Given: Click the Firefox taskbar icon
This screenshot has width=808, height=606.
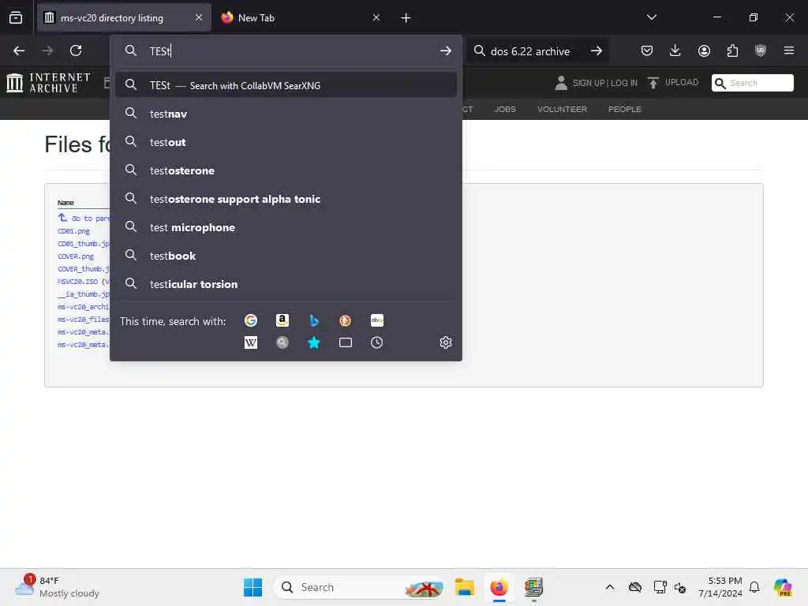Looking at the screenshot, I should [499, 587].
